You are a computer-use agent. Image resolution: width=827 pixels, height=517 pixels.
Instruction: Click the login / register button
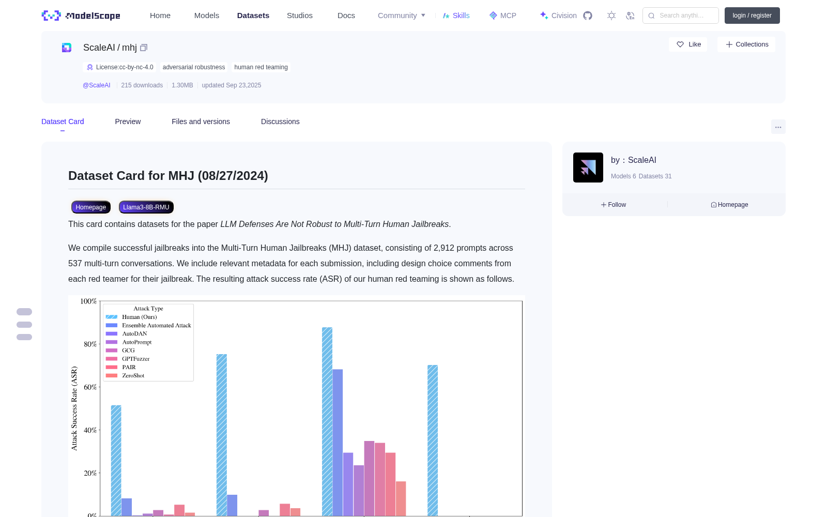pyautogui.click(x=752, y=16)
